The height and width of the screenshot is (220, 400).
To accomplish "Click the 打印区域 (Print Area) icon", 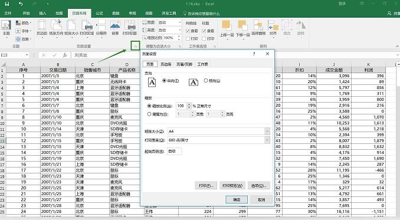I will [x=87, y=28].
